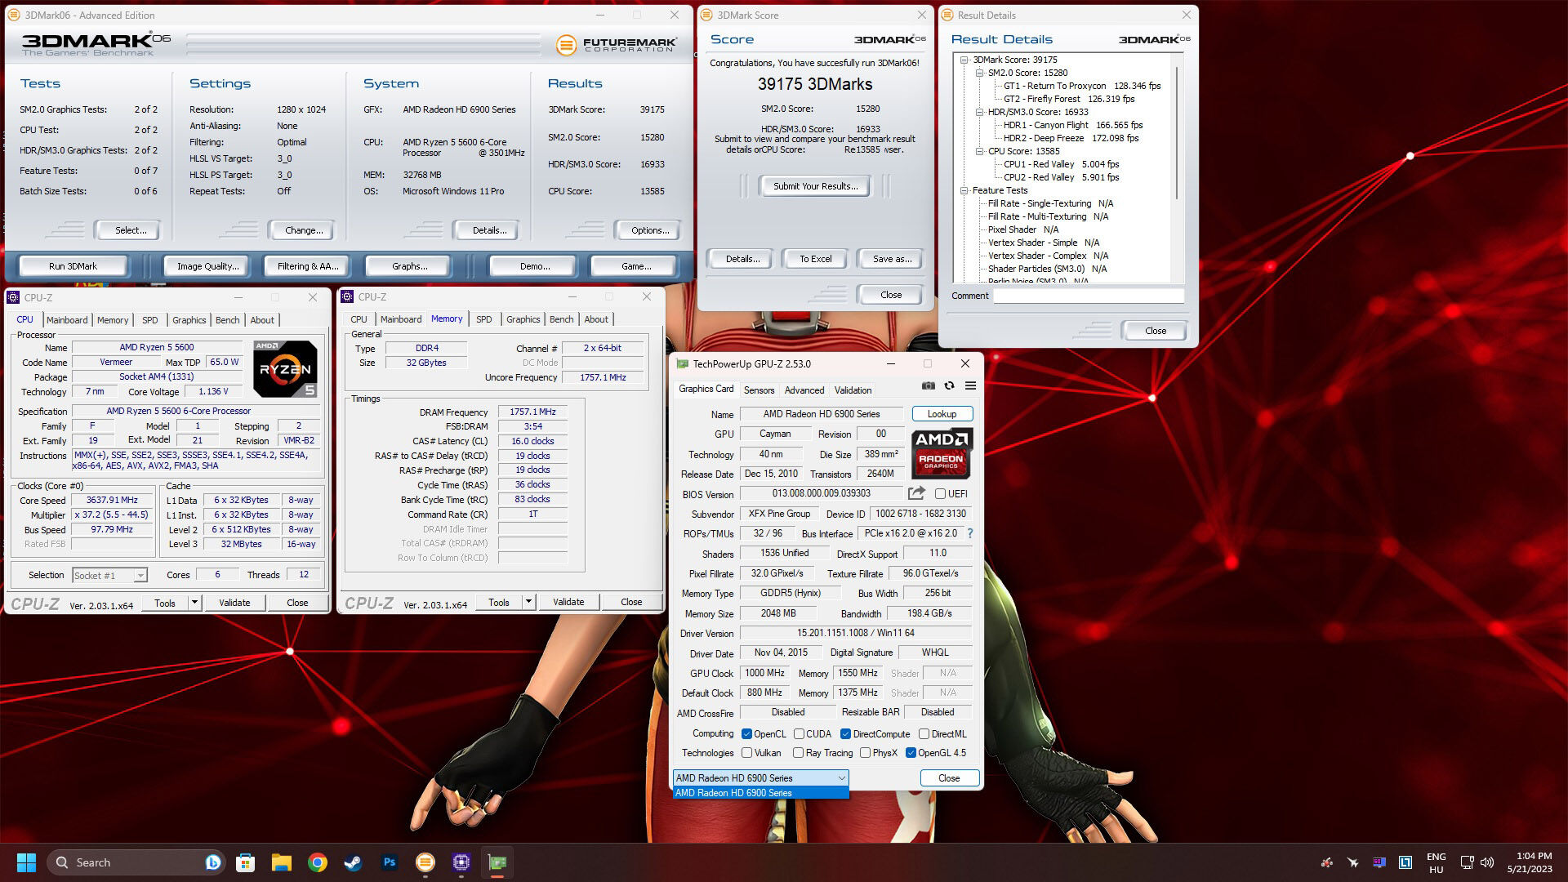This screenshot has width=1568, height=882.
Task: Switch to Mainboard tab in left CPU-Z window
Action: (x=67, y=320)
